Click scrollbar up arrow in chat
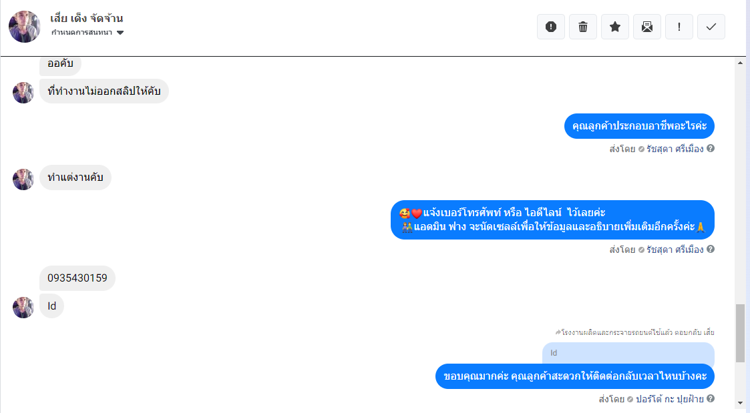Screen dimensions: 750x413 [x=740, y=63]
